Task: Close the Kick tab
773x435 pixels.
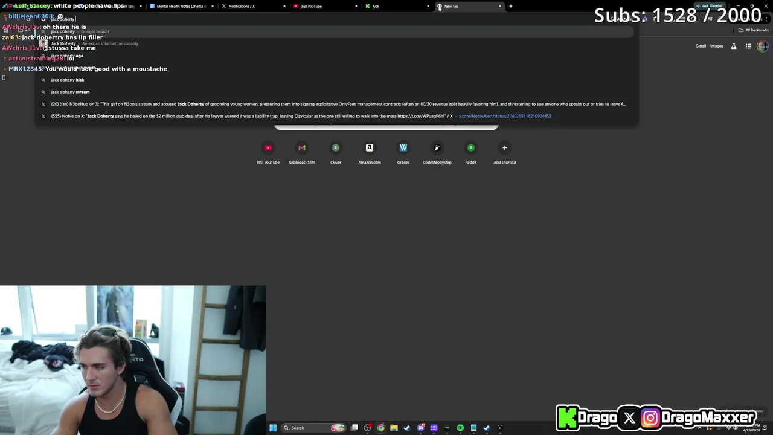Action: click(428, 6)
